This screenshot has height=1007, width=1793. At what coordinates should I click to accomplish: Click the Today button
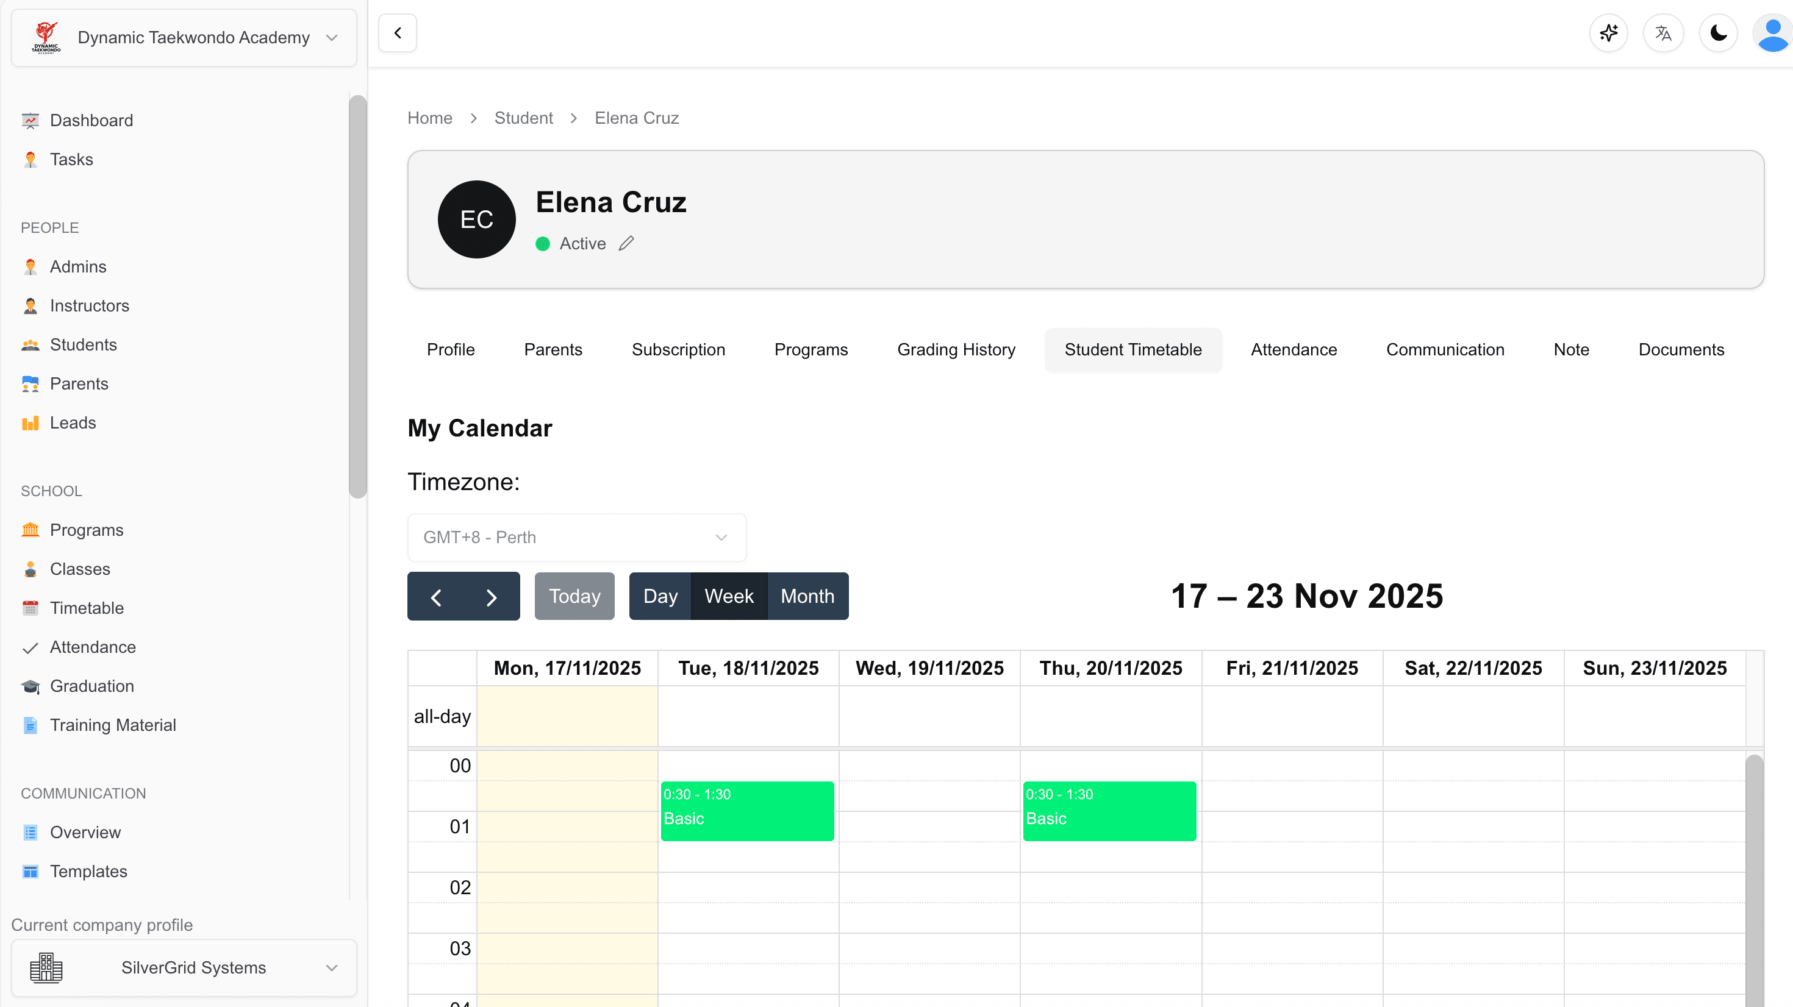pyautogui.click(x=574, y=596)
